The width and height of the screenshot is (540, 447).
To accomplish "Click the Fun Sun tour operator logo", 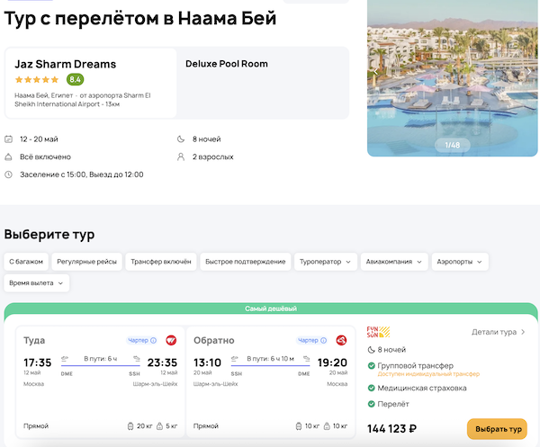I will pos(377,332).
